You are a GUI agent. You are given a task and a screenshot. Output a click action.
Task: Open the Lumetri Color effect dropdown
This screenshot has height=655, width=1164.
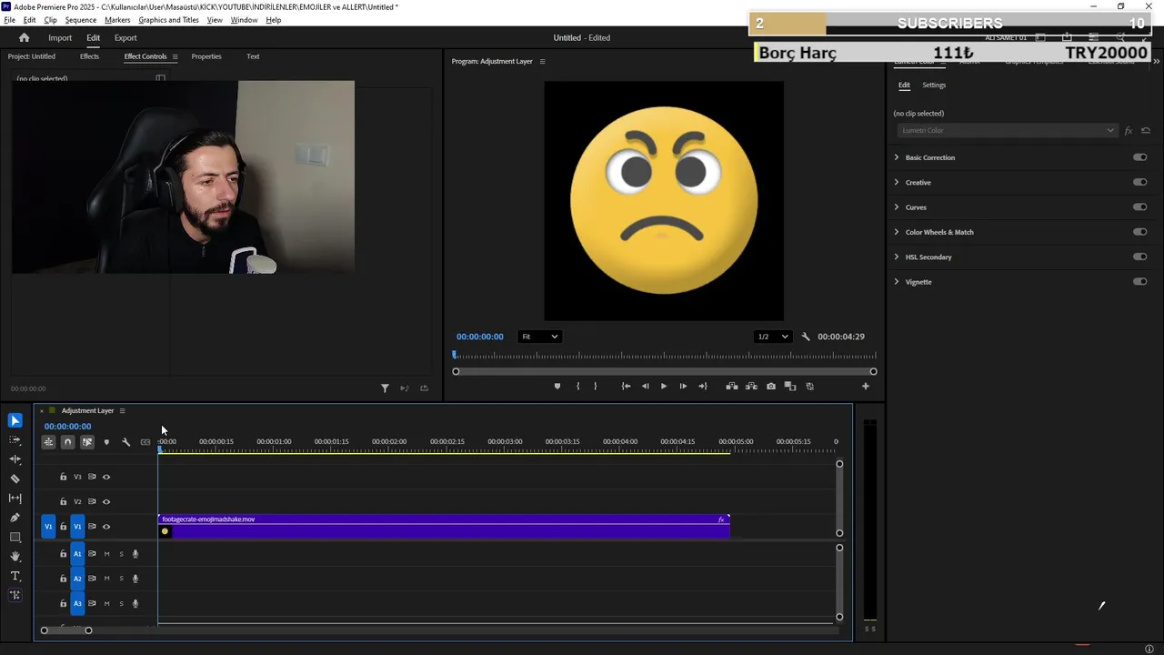(x=1006, y=130)
